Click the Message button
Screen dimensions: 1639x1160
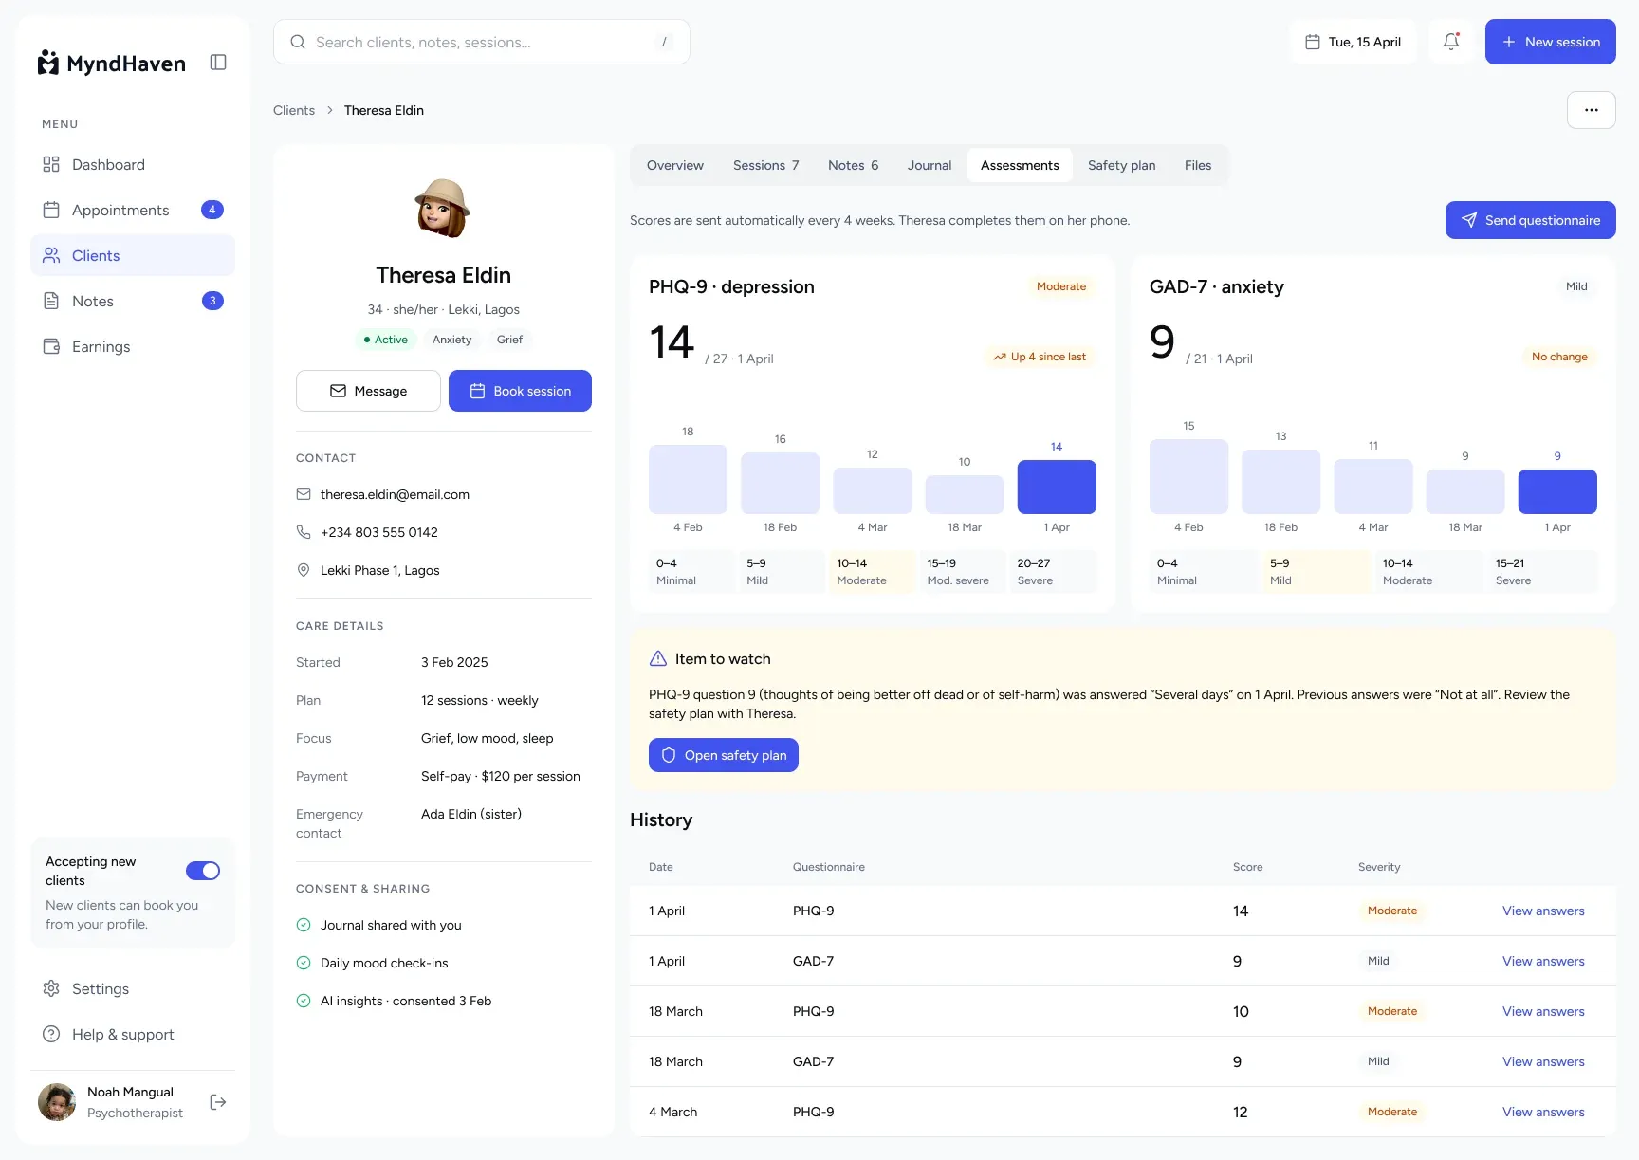(x=368, y=391)
